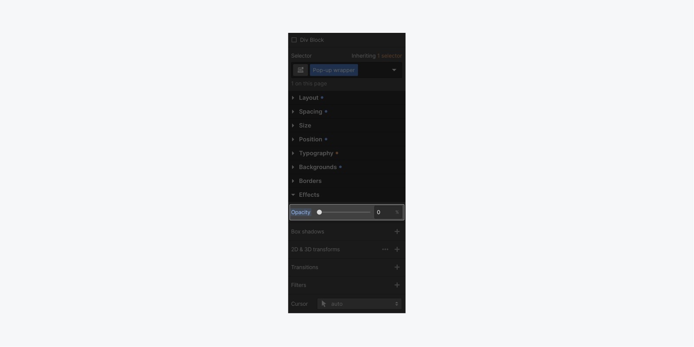Click the opacity slider handle

[319, 212]
